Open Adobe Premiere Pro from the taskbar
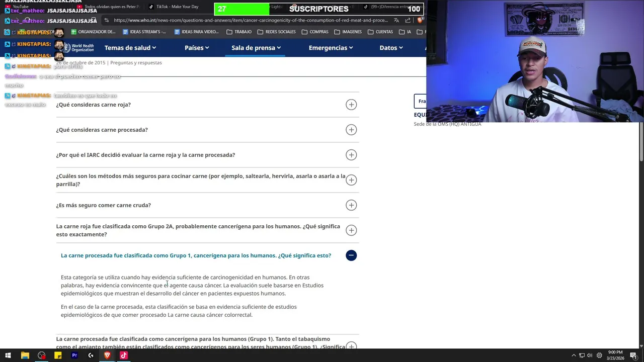The width and height of the screenshot is (644, 362). click(x=74, y=355)
